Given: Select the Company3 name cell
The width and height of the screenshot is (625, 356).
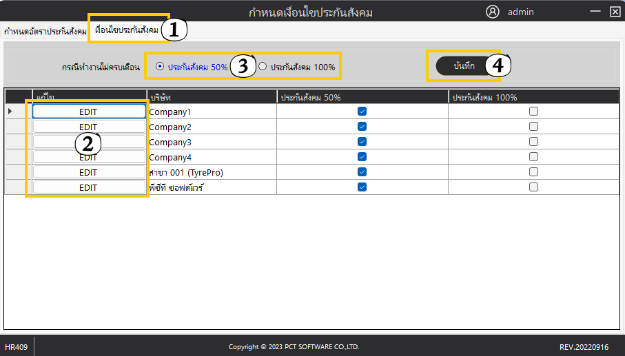Looking at the screenshot, I should point(211,142).
